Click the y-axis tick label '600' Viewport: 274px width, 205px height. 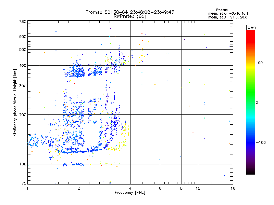coord(23,37)
